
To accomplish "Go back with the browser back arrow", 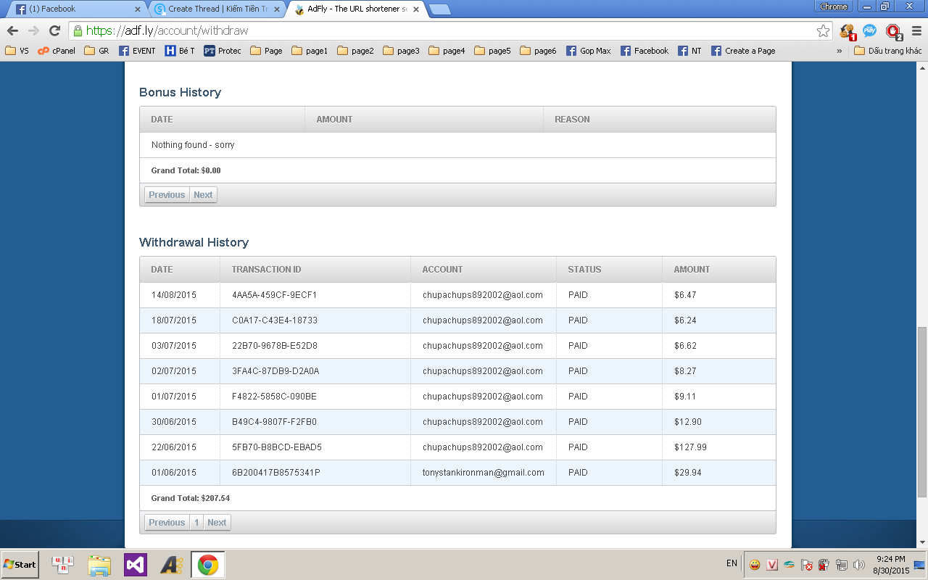I will coord(12,31).
